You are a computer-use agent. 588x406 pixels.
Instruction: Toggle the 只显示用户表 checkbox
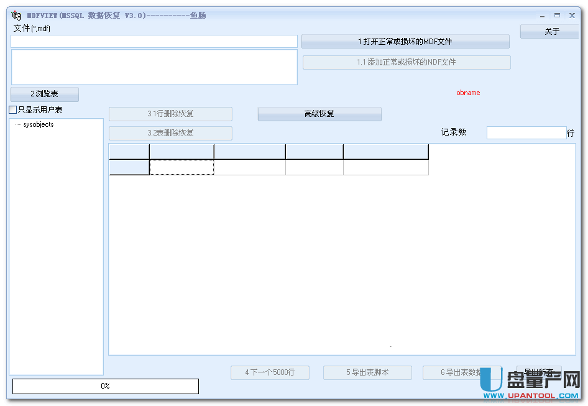point(13,110)
